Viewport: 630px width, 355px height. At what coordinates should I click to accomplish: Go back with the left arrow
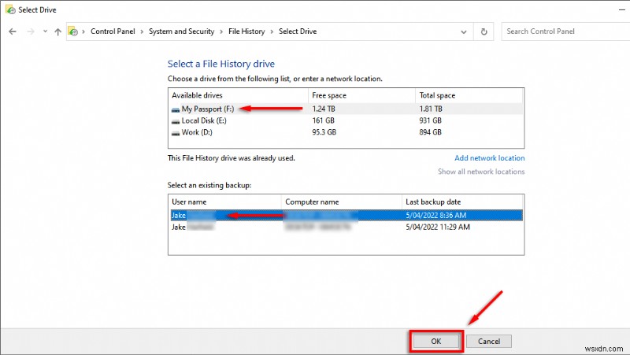coord(13,31)
